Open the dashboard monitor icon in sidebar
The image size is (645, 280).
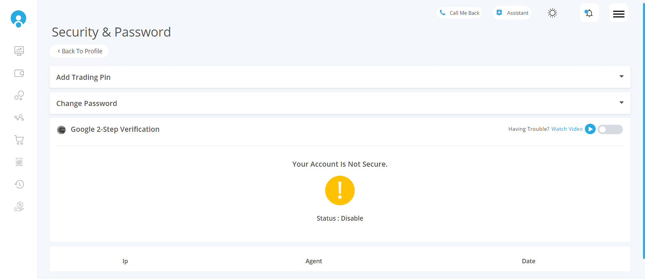[x=19, y=51]
